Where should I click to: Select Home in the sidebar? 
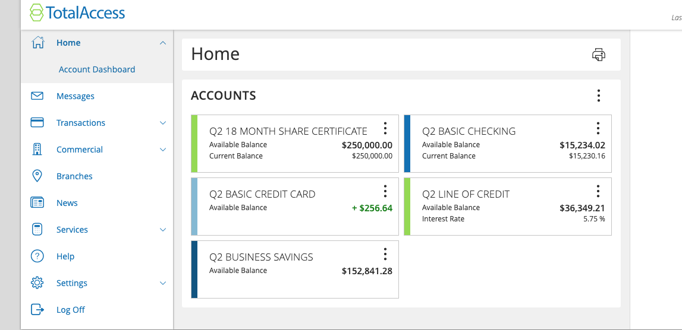point(68,43)
